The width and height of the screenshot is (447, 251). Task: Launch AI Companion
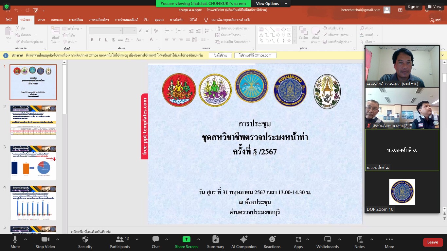point(244,242)
